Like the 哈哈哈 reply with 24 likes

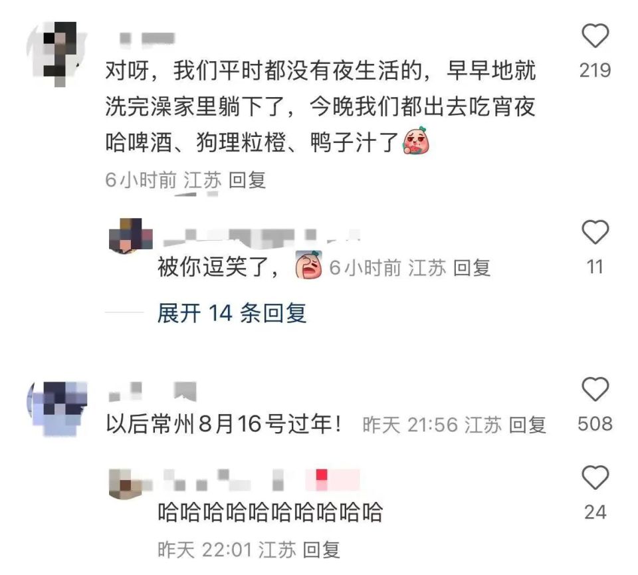595,477
